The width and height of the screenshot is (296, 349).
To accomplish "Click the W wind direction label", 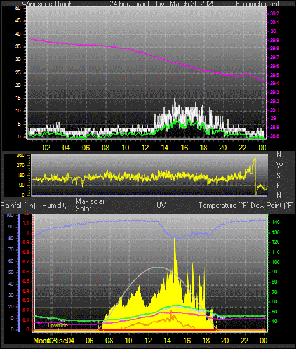I will 279,165.
